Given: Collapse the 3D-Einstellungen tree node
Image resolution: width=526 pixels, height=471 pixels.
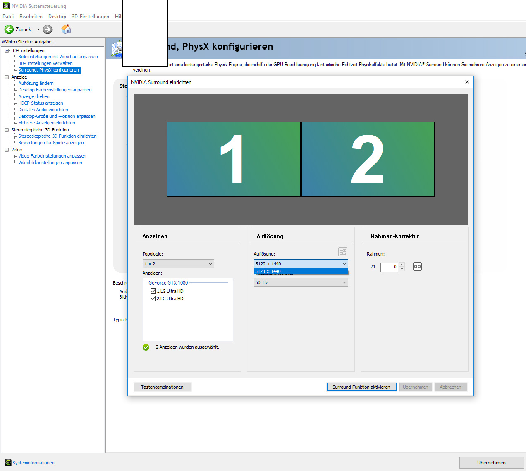Looking at the screenshot, I should click(x=7, y=50).
